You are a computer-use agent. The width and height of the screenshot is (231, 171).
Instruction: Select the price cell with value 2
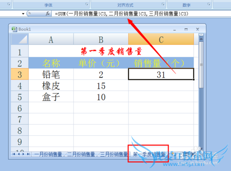(101, 74)
